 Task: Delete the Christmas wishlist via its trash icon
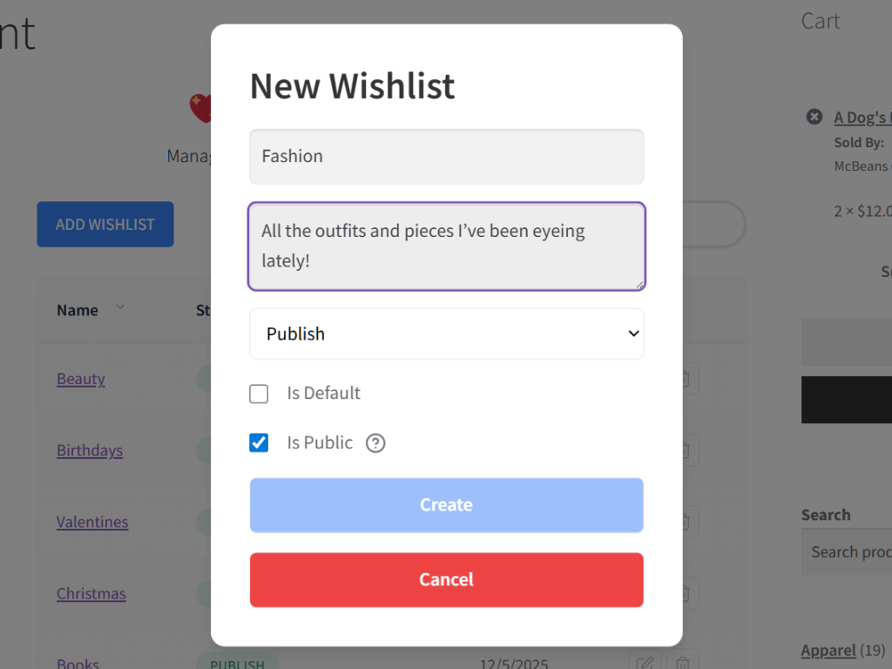coord(685,593)
